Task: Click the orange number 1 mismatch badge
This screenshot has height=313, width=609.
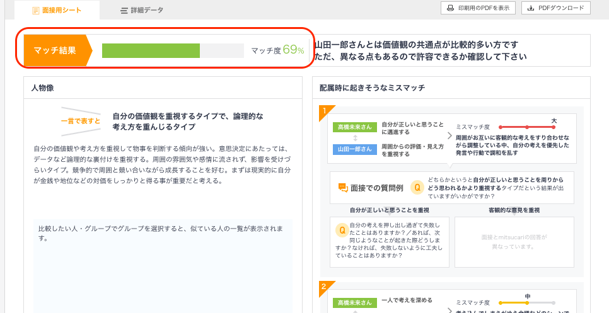Action: 324,112
